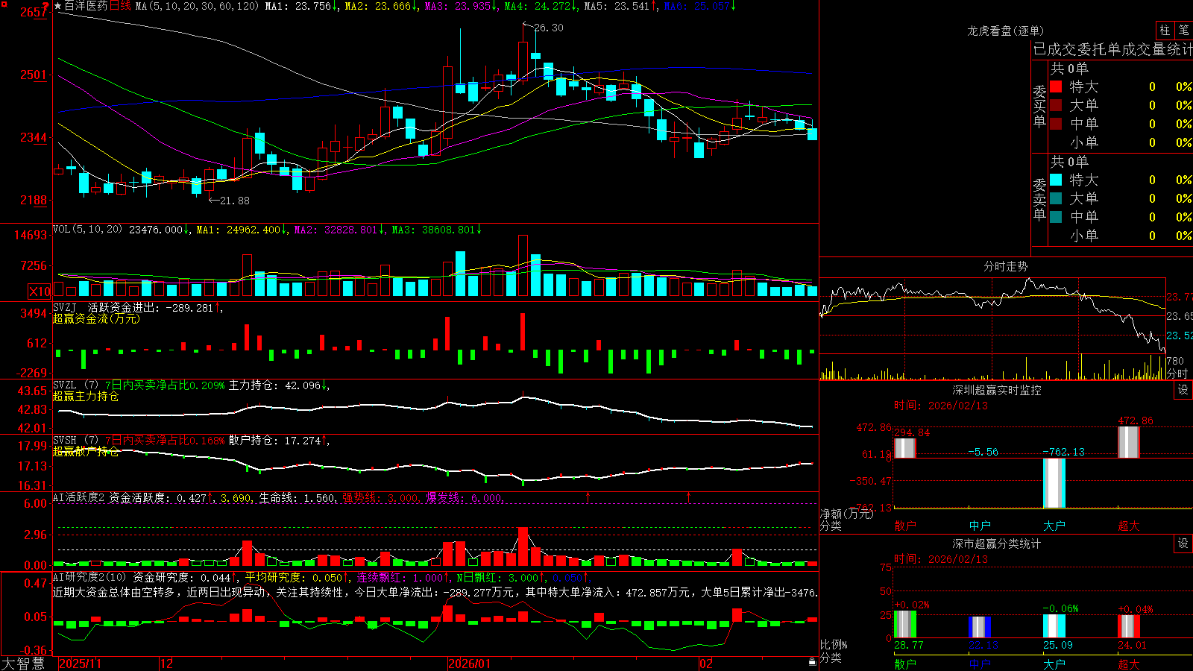Click the red 特大 buy-order color swatch
The width and height of the screenshot is (1193, 671).
pyautogui.click(x=1056, y=86)
